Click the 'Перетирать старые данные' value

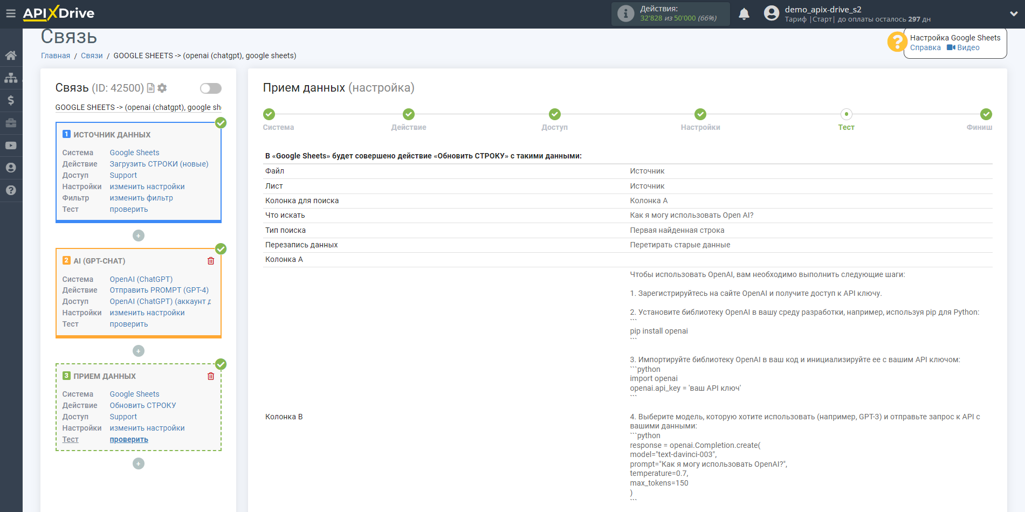pyautogui.click(x=680, y=245)
